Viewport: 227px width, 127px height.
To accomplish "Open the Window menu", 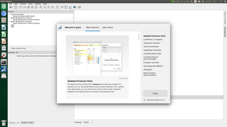I will 38,4.
